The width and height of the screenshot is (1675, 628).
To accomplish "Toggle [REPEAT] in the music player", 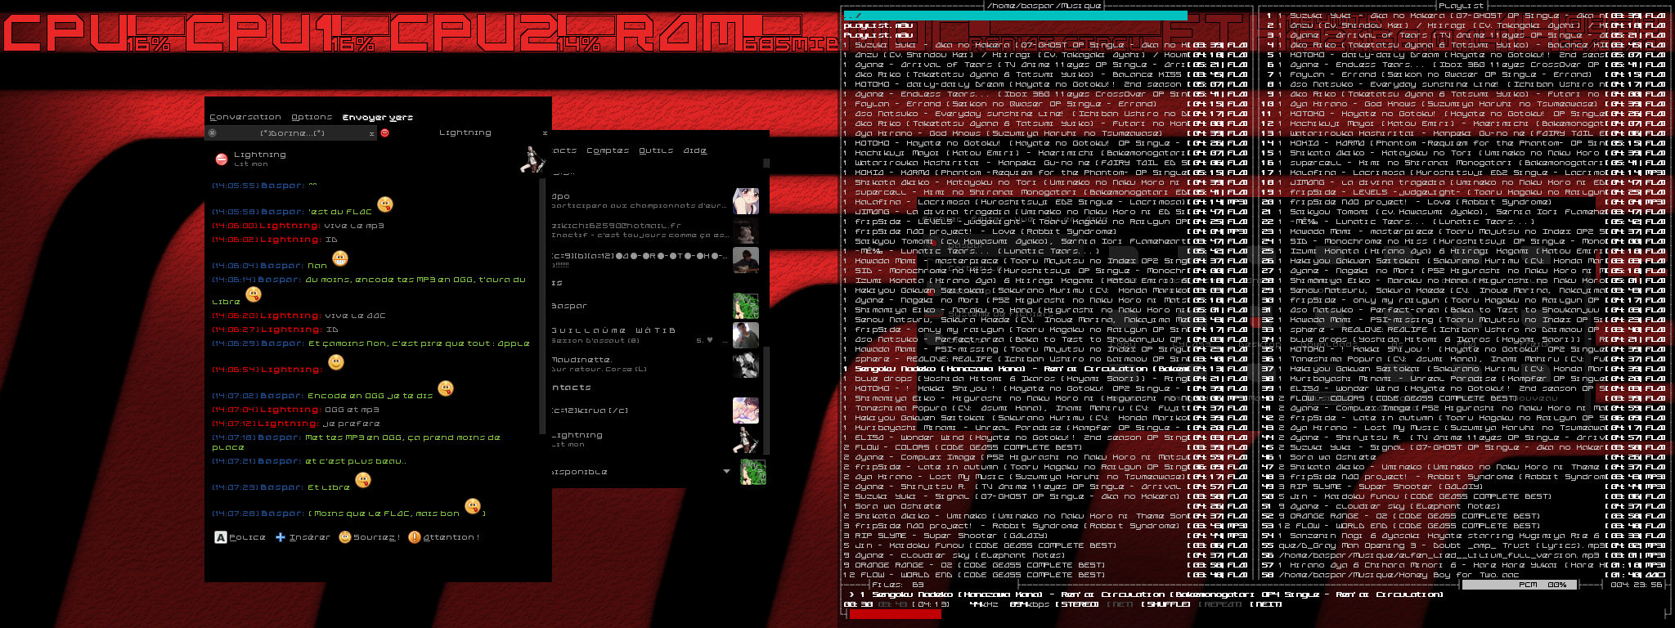I will pos(1222,604).
